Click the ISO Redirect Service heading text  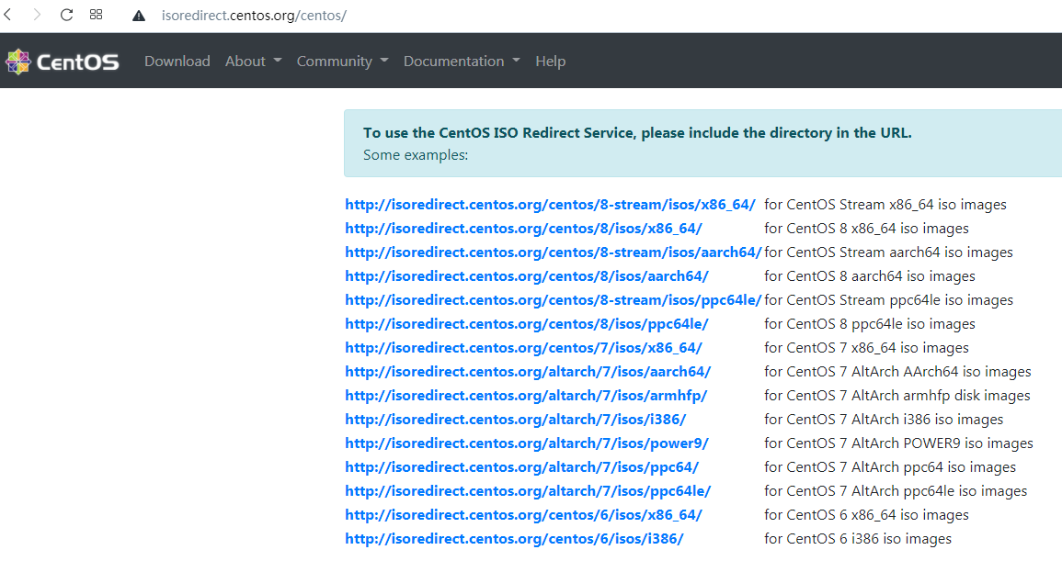coord(637,132)
